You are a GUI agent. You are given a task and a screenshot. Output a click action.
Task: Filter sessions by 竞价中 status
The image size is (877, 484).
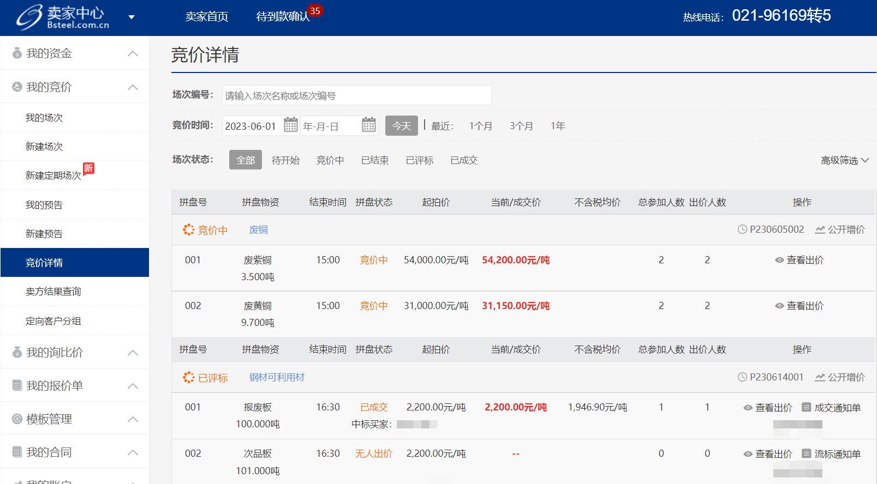330,160
